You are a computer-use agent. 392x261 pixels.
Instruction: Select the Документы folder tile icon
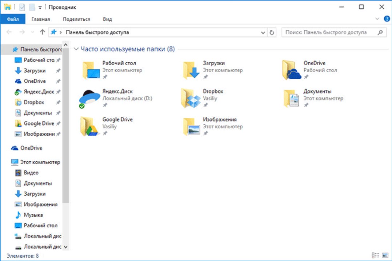tap(292, 98)
